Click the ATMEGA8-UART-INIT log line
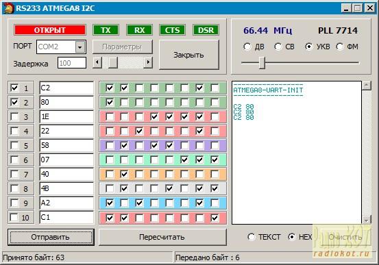Image resolution: width=379 pixels, height=265 pixels. pyautogui.click(x=268, y=90)
